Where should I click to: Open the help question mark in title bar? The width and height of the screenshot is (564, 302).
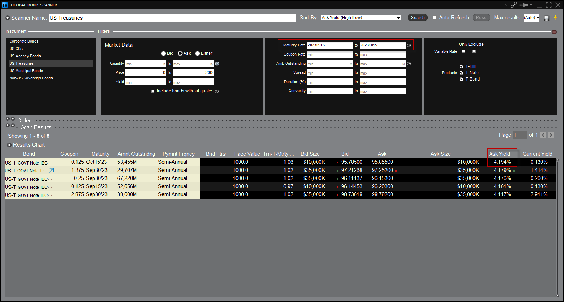[x=506, y=5]
